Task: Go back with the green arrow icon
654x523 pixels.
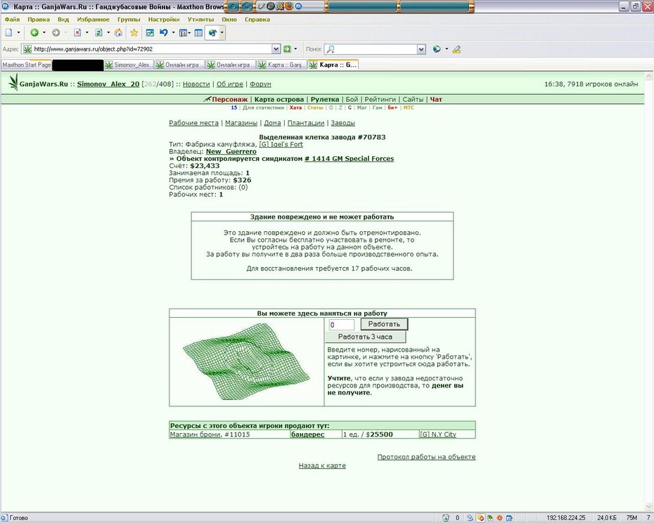Action: pos(34,32)
